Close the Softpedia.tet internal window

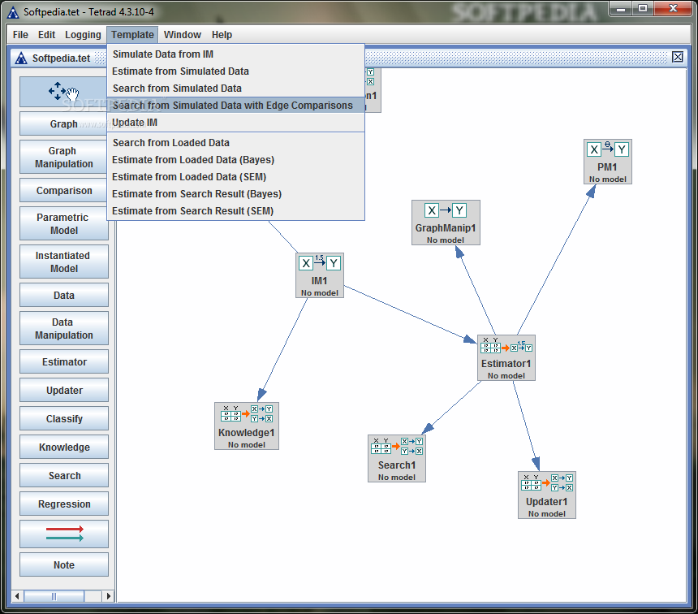pos(678,57)
